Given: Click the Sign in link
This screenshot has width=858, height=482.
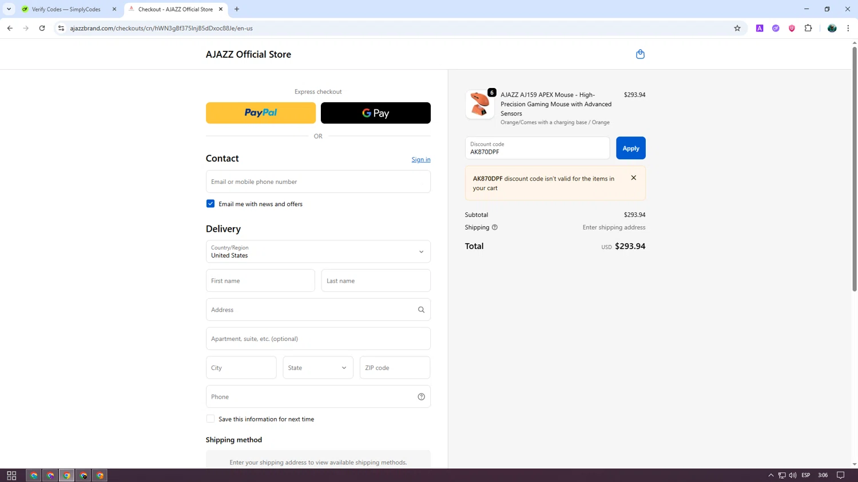Looking at the screenshot, I should [x=421, y=159].
